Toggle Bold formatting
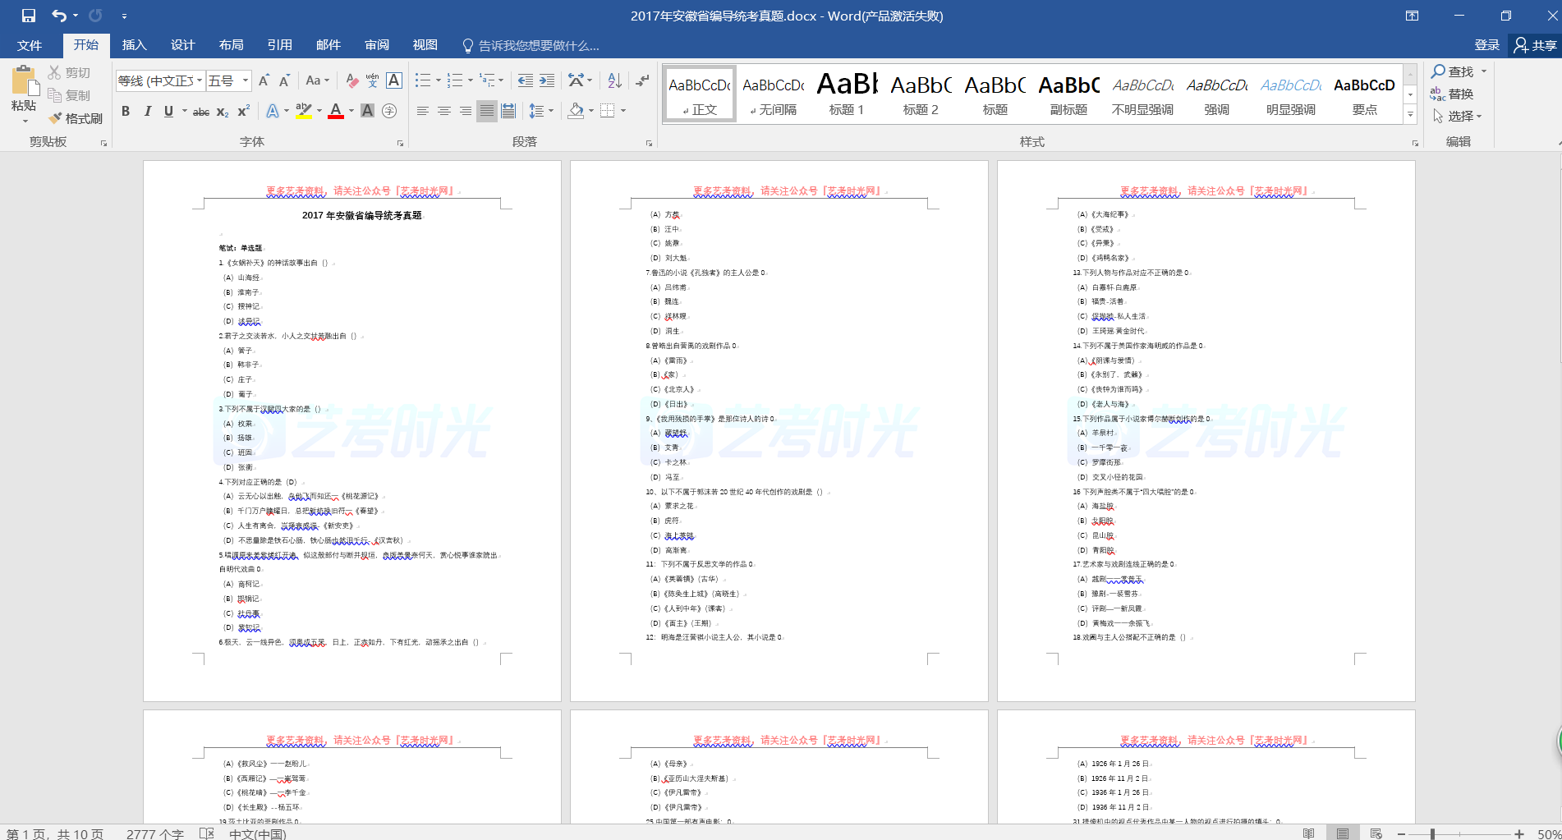The image size is (1562, 840). point(126,112)
